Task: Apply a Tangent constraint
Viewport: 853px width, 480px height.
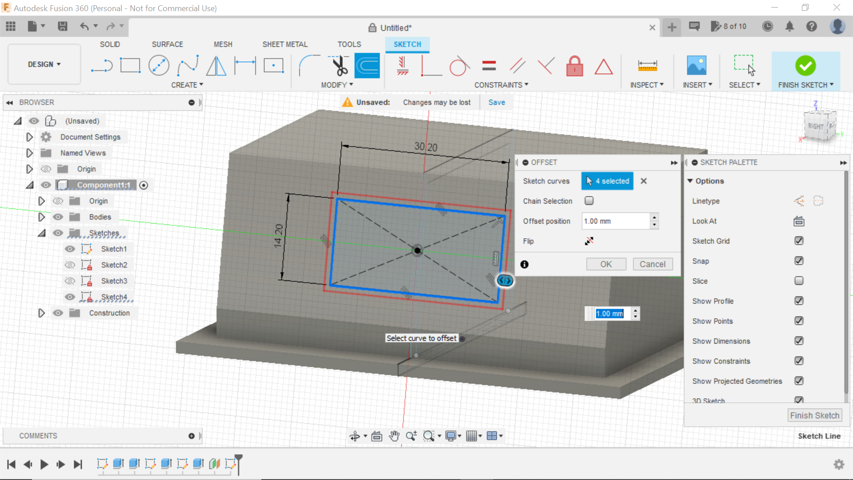Action: pyautogui.click(x=459, y=65)
